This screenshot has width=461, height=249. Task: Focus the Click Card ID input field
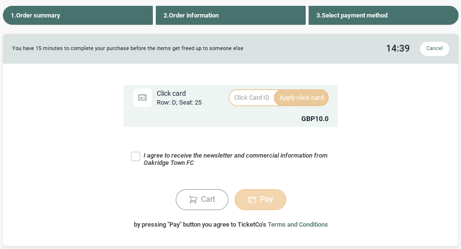coord(252,98)
